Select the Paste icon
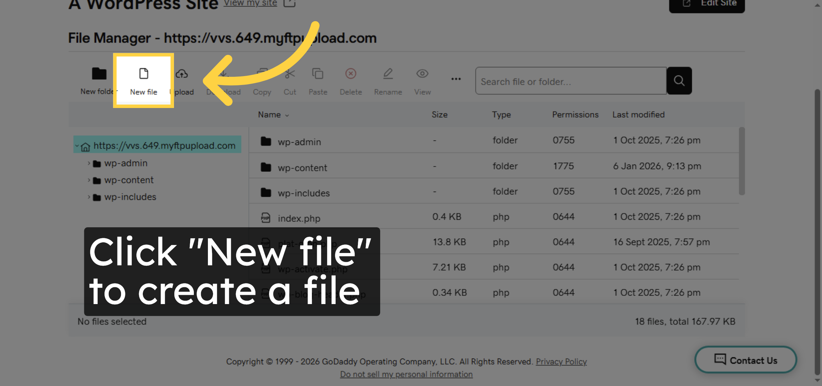The image size is (822, 386). click(x=318, y=73)
